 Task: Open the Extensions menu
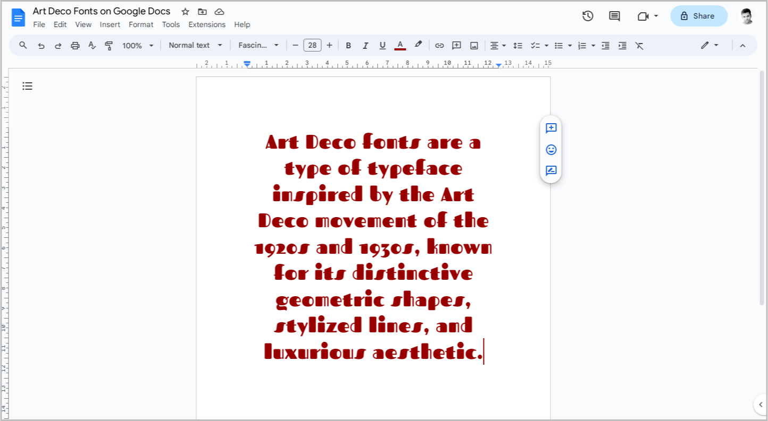(207, 24)
